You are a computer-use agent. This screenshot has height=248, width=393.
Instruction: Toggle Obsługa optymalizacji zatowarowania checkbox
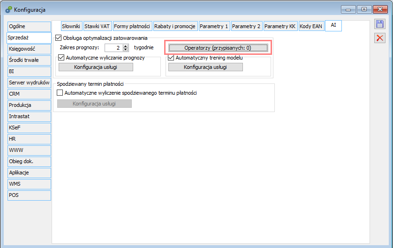tap(59, 38)
